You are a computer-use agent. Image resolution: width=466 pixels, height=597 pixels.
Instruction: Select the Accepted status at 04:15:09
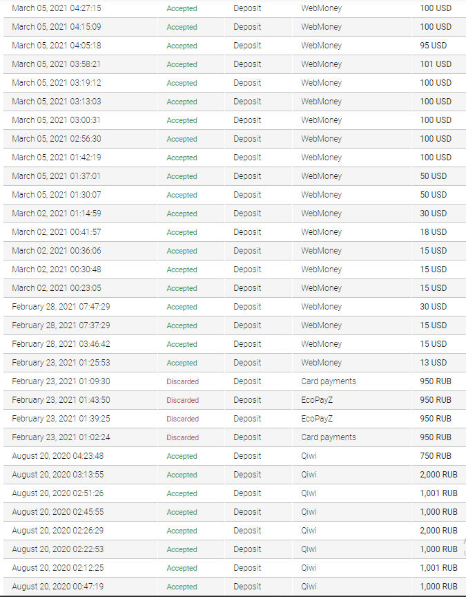[x=182, y=27]
